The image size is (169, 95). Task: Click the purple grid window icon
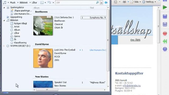pyautogui.click(x=165, y=24)
